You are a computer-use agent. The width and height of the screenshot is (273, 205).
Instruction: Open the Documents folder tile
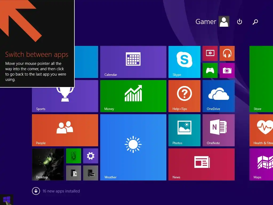pyautogui.click(x=74, y=173)
